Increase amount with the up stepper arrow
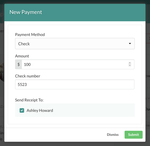The width and height of the screenshot is (150, 146). tap(130, 63)
